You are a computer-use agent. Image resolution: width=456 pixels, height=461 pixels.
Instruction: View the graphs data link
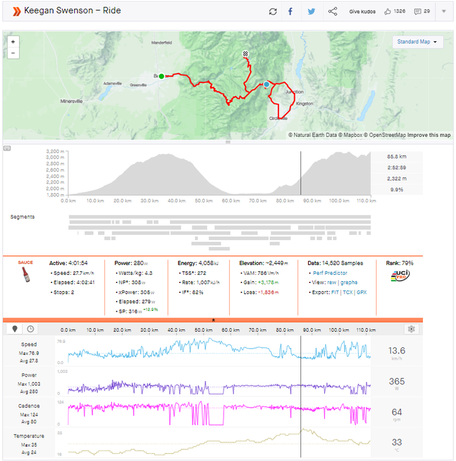point(349,282)
